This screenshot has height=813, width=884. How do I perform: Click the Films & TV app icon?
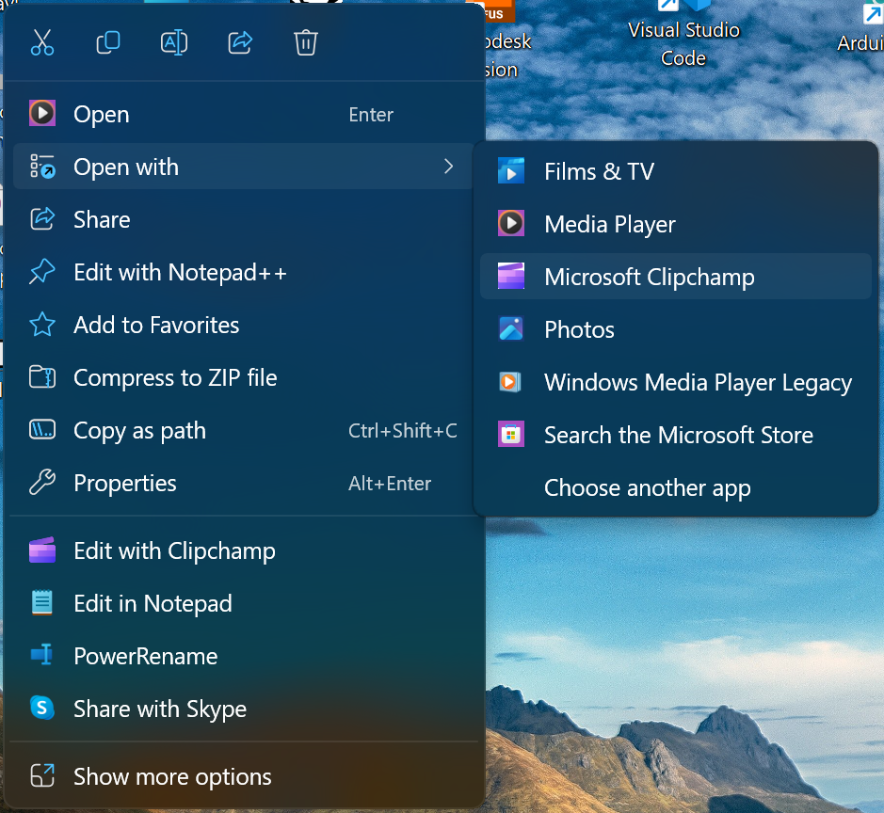[x=511, y=171]
